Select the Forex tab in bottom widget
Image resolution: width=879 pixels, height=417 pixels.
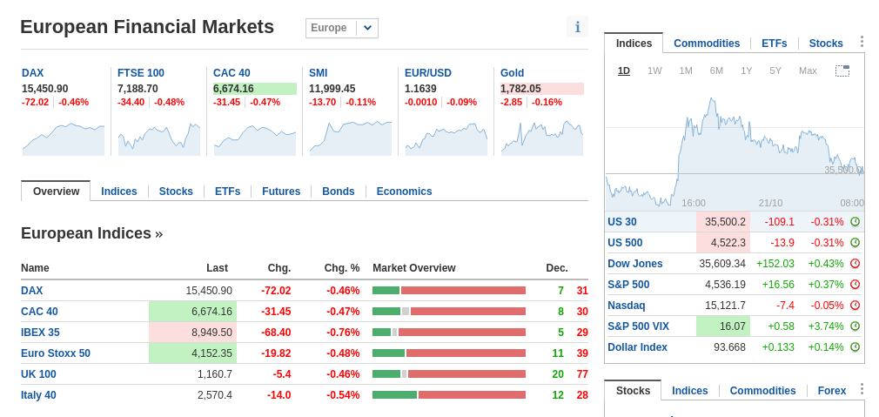(832, 391)
